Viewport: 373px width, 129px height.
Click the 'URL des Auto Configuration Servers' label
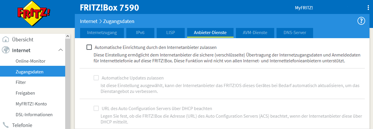tap(157, 109)
